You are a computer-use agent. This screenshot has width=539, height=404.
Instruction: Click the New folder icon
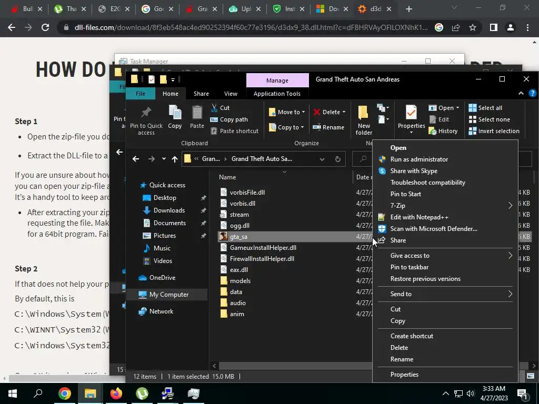363,113
